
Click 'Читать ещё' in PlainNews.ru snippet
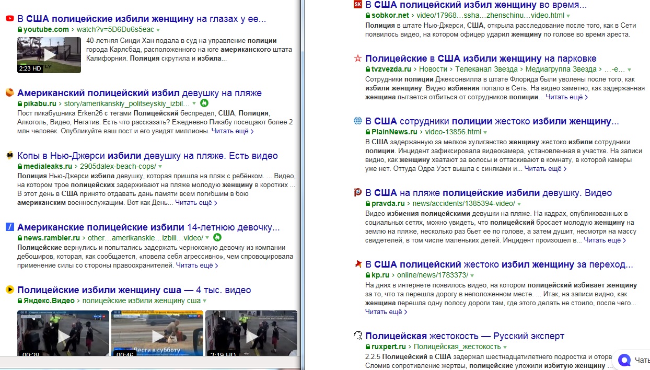tap(545, 169)
